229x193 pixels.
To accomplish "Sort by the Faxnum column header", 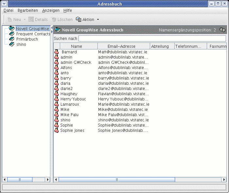I will pyautogui.click(x=217, y=46).
